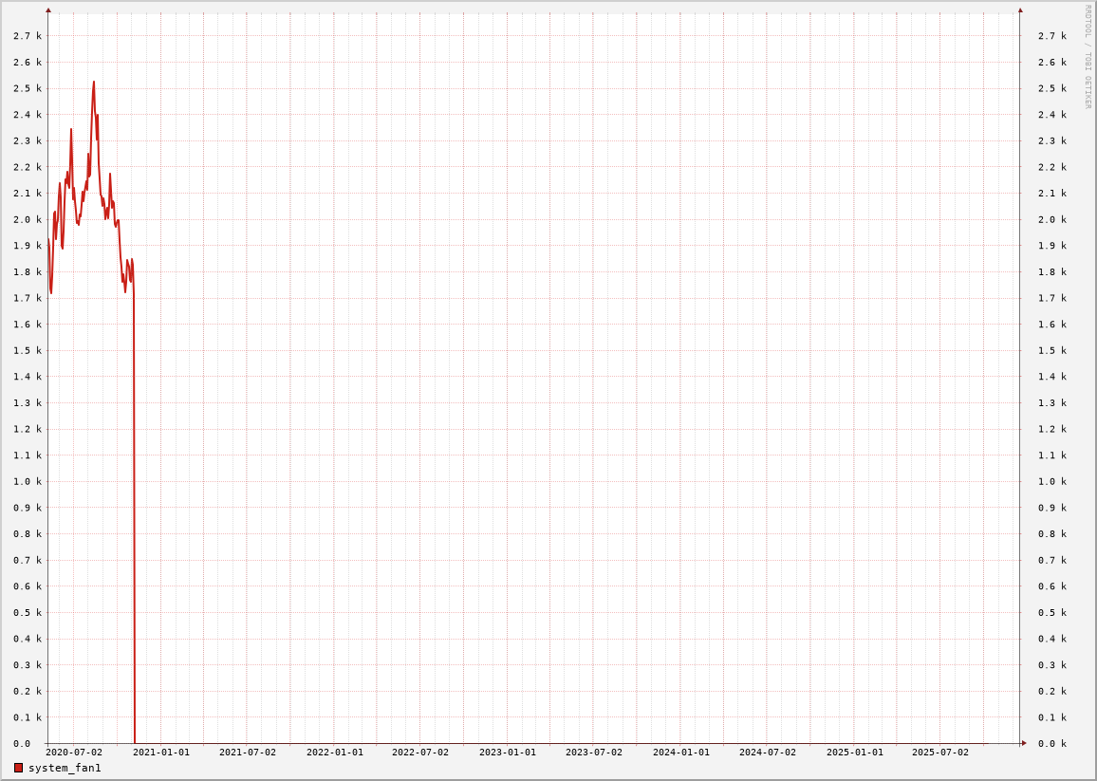Click the red arrow atop left y-axis
The height and width of the screenshot is (781, 1097).
point(48,10)
